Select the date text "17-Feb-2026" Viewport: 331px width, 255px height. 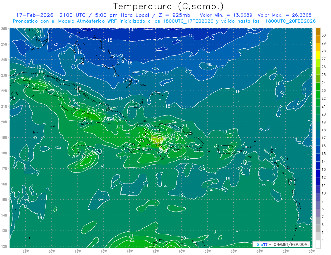35,15
